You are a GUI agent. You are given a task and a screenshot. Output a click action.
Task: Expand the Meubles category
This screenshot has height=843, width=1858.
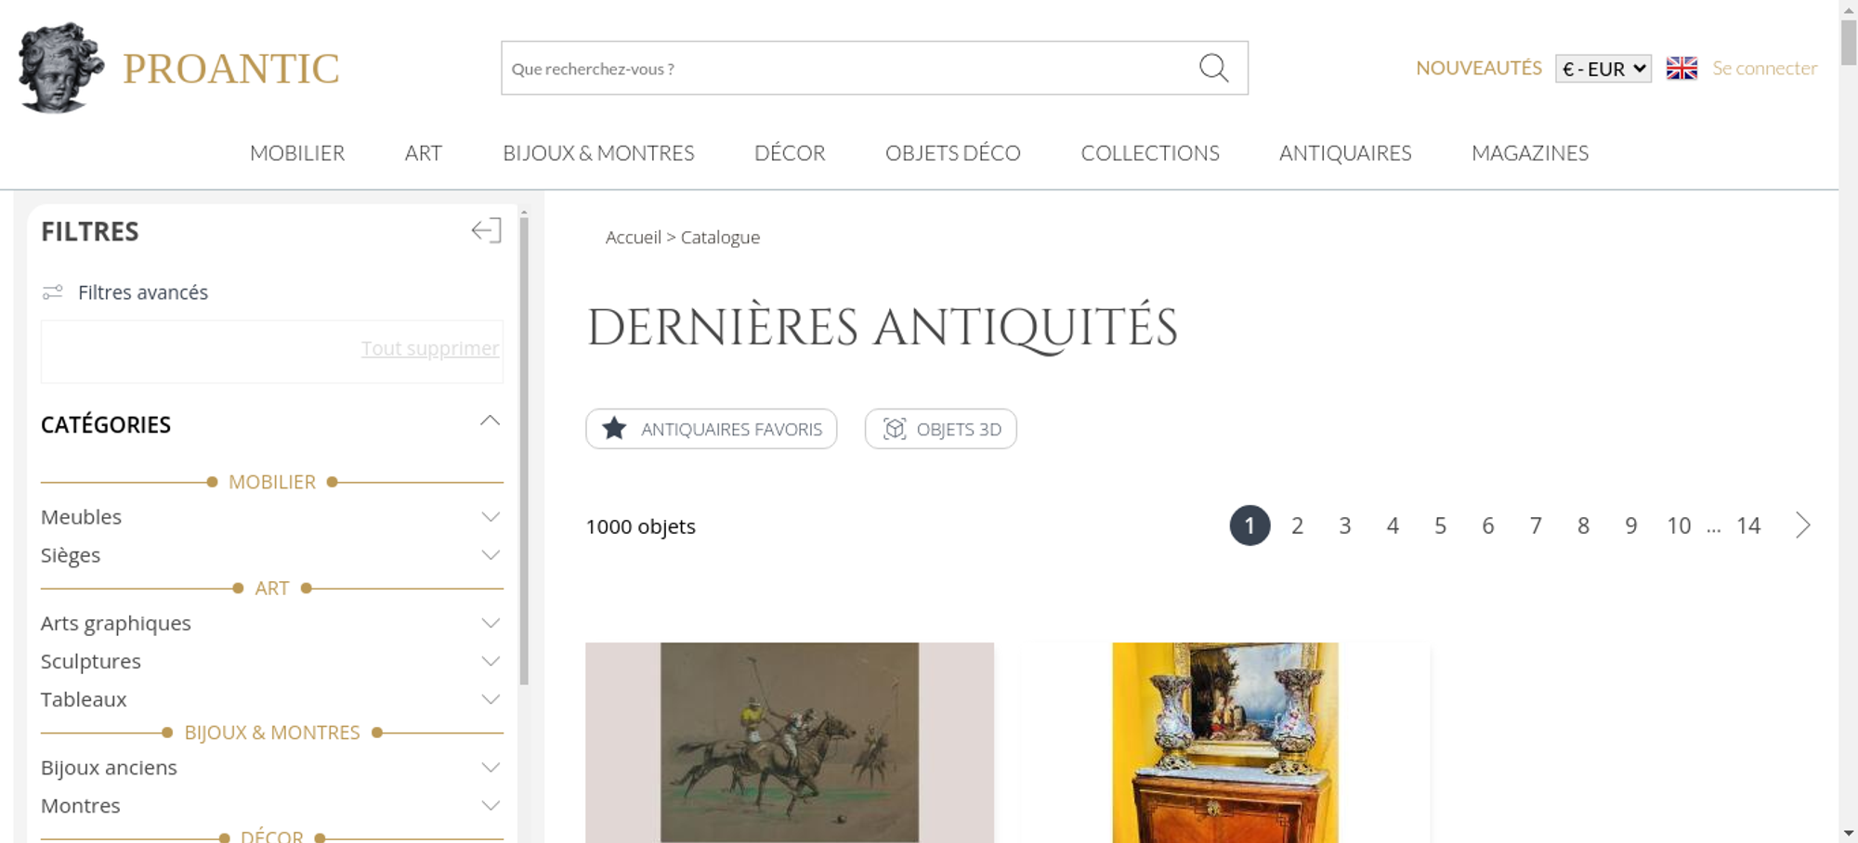coord(271,517)
